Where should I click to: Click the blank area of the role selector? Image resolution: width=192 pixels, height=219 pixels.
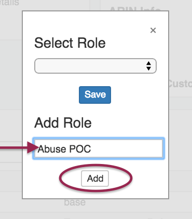coord(90,66)
